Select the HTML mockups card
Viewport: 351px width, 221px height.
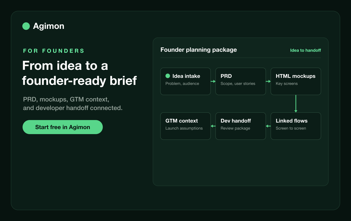pos(296,81)
